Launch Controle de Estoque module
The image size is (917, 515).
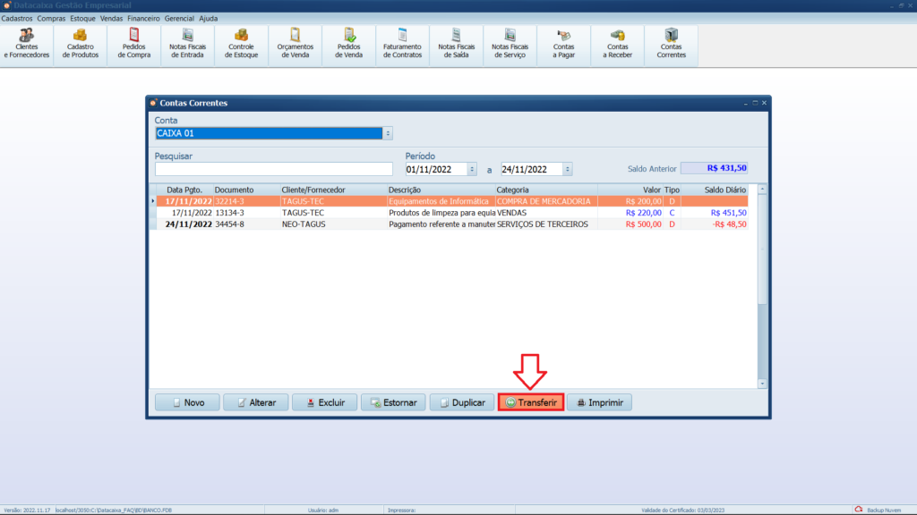[242, 44]
